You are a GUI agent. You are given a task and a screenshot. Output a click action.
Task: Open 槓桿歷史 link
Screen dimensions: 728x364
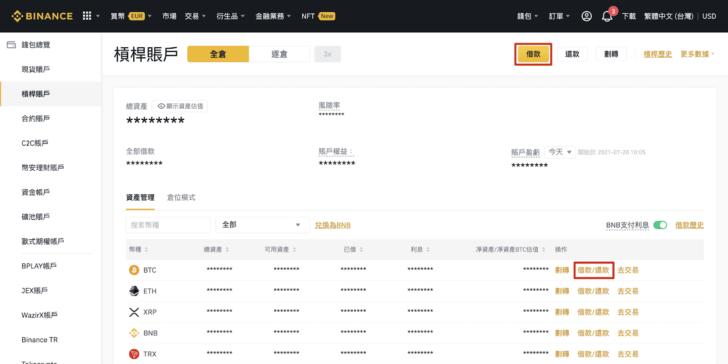coord(657,54)
